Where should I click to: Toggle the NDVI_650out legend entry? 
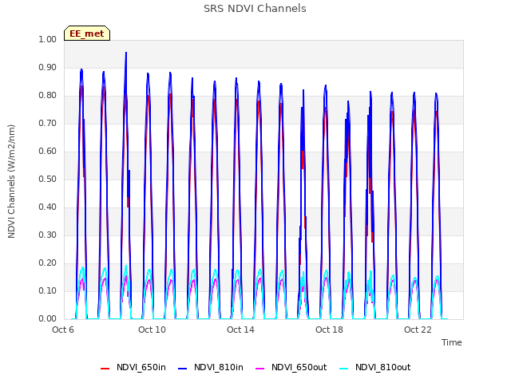[291, 367]
